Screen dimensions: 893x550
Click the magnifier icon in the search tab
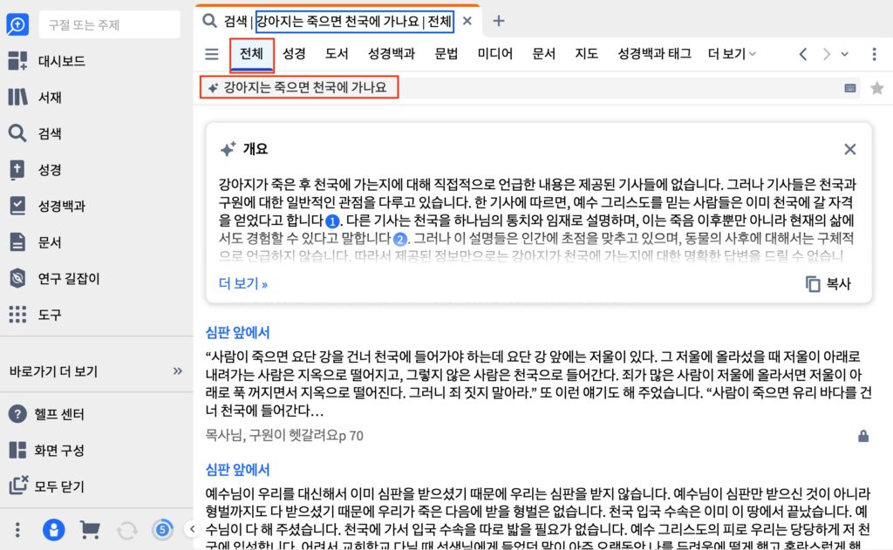[209, 21]
